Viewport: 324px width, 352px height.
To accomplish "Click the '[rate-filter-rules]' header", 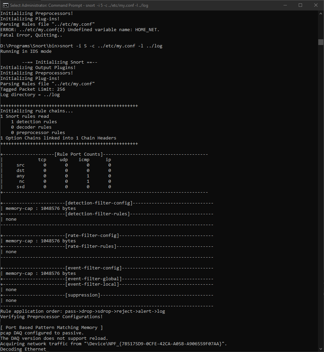I will pos(91,246).
